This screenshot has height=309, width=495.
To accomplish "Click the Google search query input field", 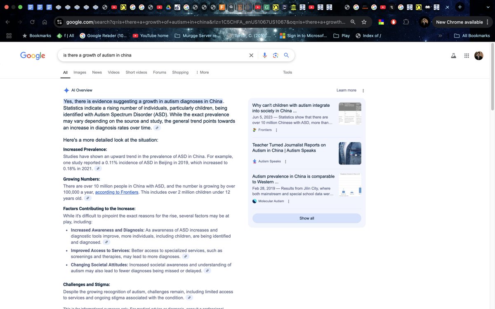I will 153,55.
